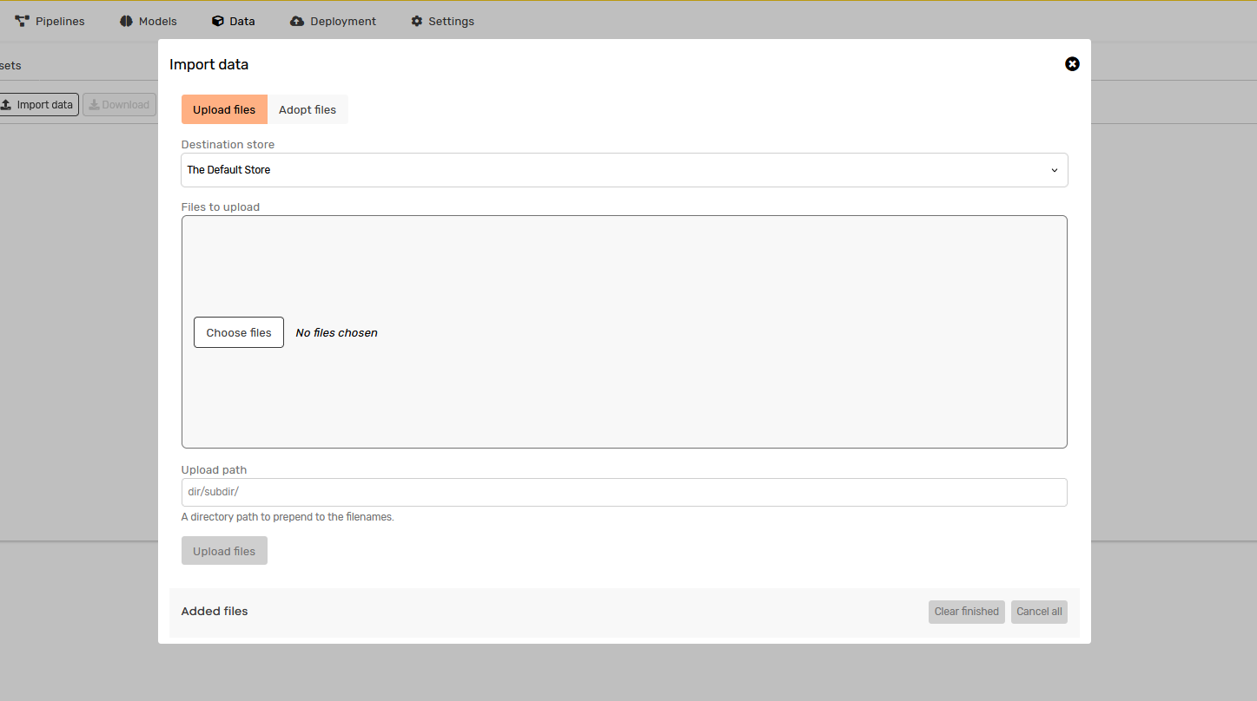Click the Cancel all button
1257x701 pixels.
click(1039, 612)
